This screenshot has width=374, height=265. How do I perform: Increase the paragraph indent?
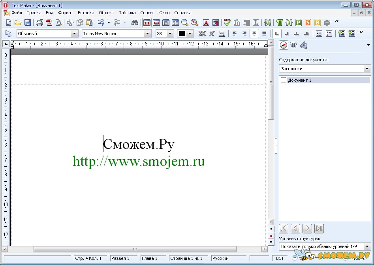(x=351, y=34)
